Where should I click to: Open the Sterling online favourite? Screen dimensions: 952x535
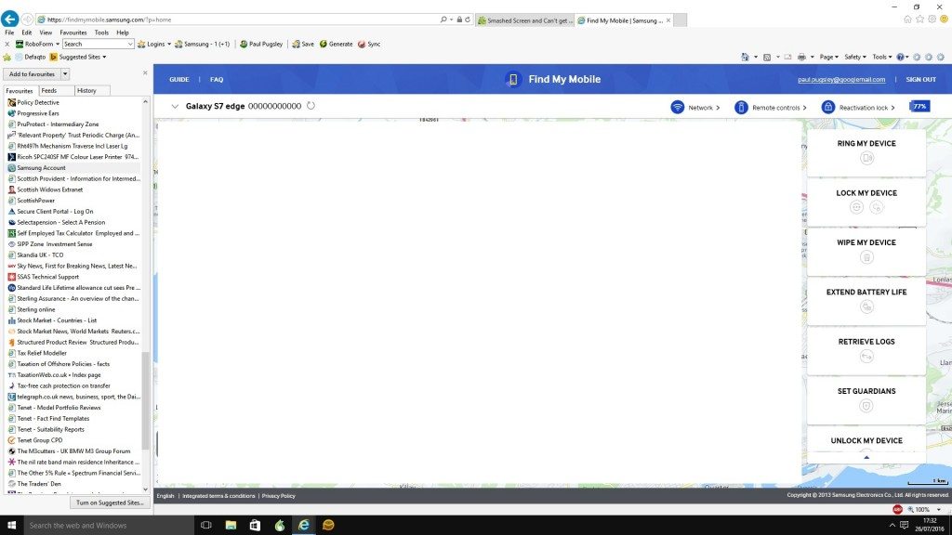pos(36,309)
